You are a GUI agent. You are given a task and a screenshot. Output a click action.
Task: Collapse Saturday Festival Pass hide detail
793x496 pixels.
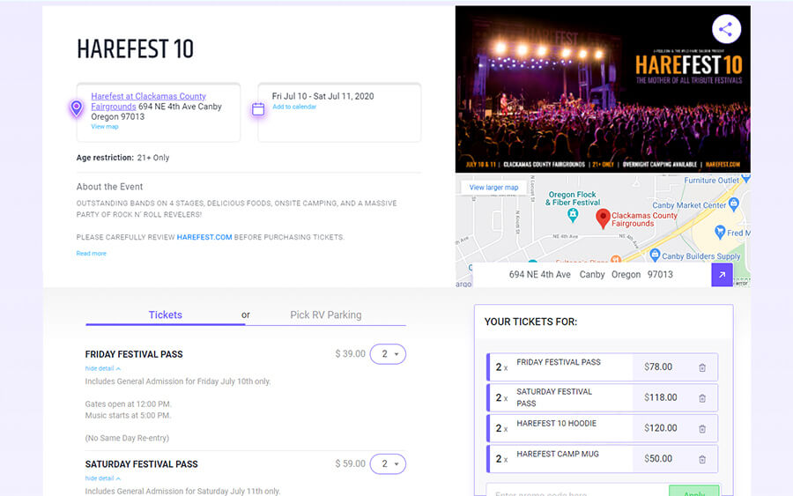coord(103,478)
